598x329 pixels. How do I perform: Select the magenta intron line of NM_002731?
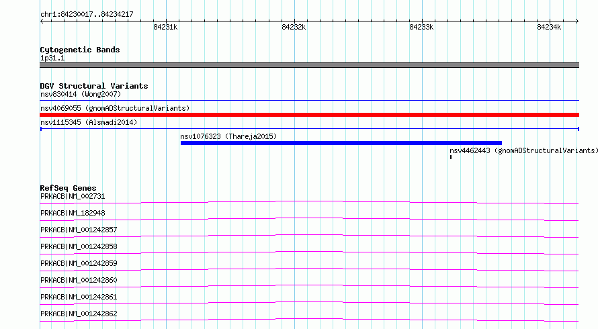309,202
